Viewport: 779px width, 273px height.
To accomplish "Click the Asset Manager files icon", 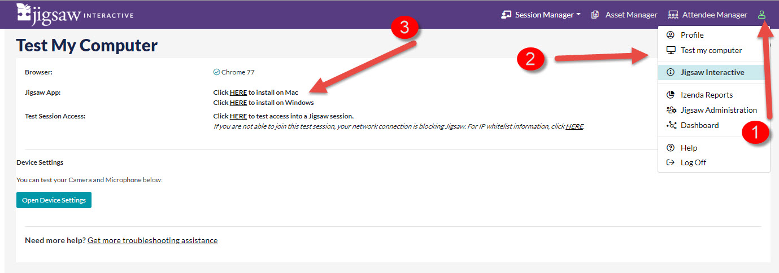I will (x=595, y=15).
